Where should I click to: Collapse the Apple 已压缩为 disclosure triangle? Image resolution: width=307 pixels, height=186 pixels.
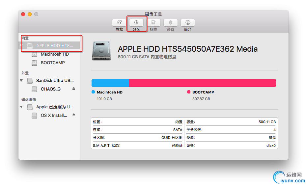21,107
